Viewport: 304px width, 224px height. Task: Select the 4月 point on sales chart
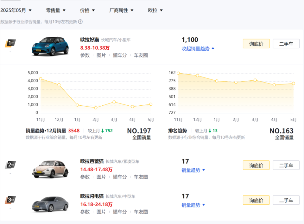coord(132,107)
